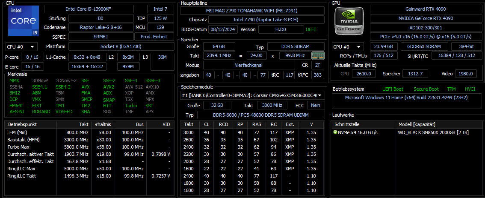
Task: Click the TPM indicator
Action: point(451,89)
